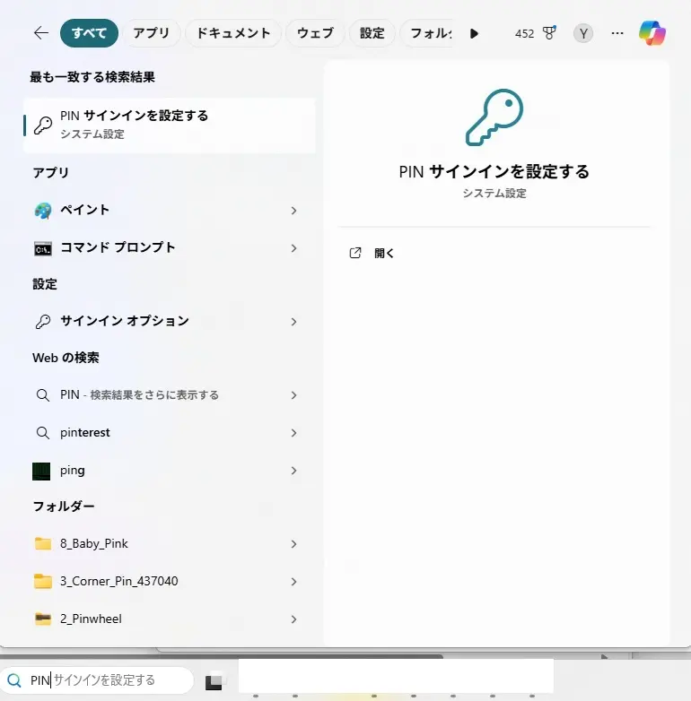
Task: Click the key icon of best match
Action: 43,125
